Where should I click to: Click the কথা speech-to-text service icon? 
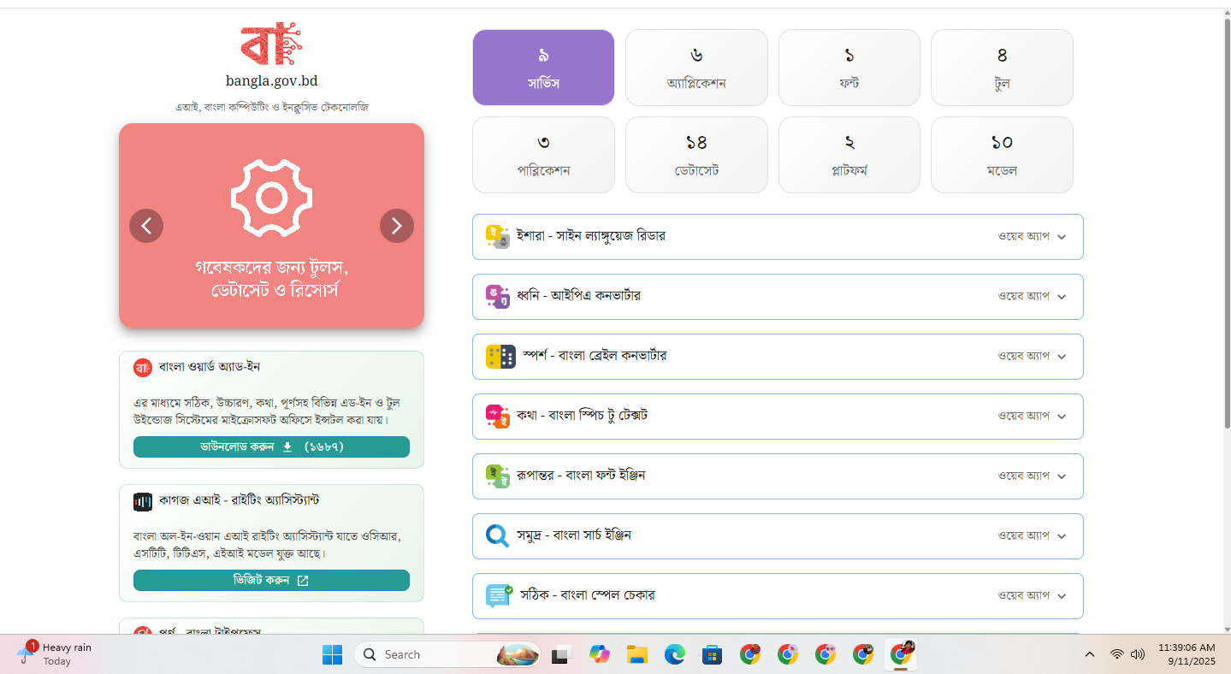(x=498, y=416)
